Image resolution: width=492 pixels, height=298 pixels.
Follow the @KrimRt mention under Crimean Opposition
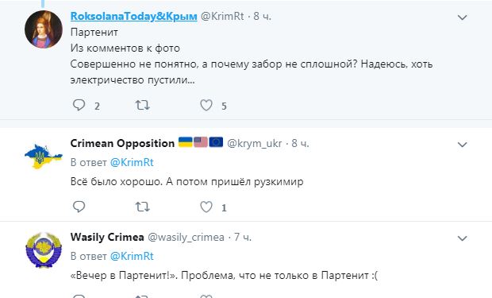132,162
